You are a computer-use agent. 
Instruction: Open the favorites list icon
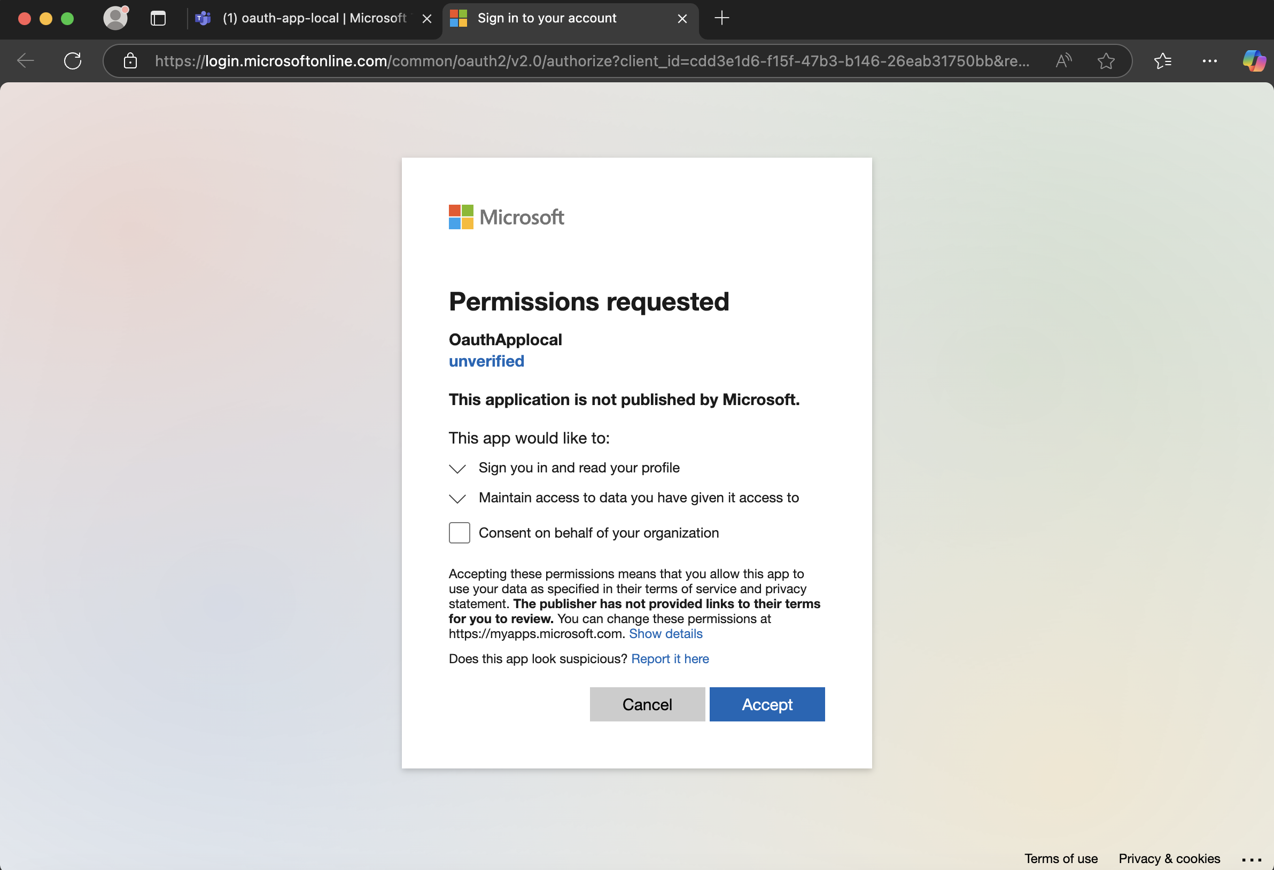click(1163, 61)
